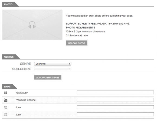Click the 'You must upload an artist photo' notice

point(100,16)
